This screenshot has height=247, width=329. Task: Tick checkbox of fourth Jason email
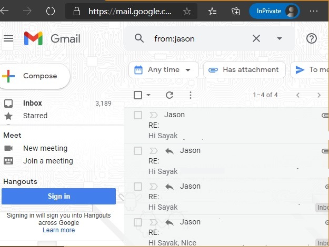[138, 222]
